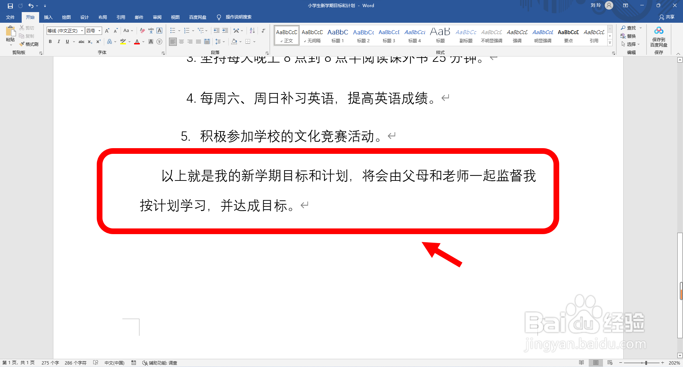Select the strikethrough icon

point(81,42)
